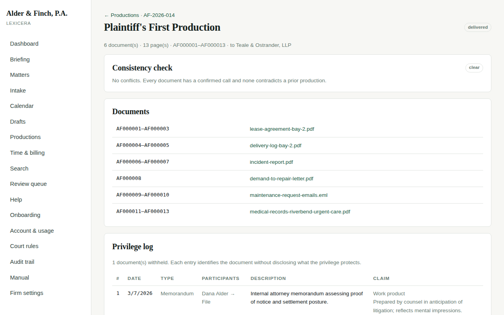Click the 3/7/2026 date cell

tap(140, 293)
